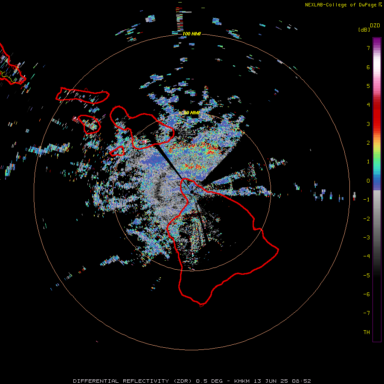Click the DZD product label above color bar
384x384 pixels.
click(375, 26)
